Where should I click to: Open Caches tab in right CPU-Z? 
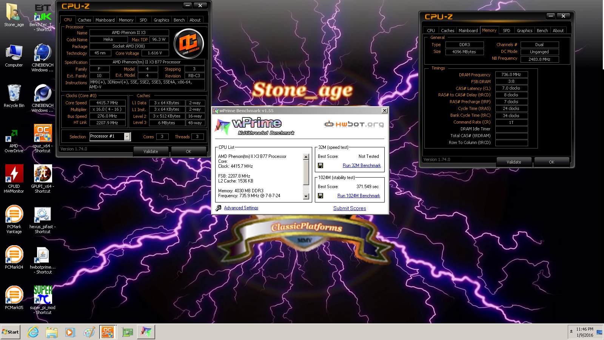click(x=447, y=31)
